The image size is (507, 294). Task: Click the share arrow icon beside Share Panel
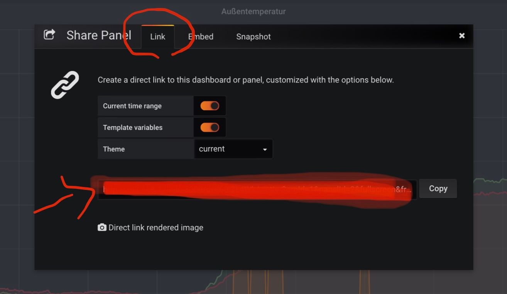point(49,35)
